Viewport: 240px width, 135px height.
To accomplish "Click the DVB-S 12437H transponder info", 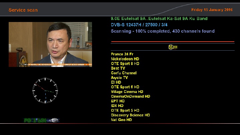I will tap(139, 25).
